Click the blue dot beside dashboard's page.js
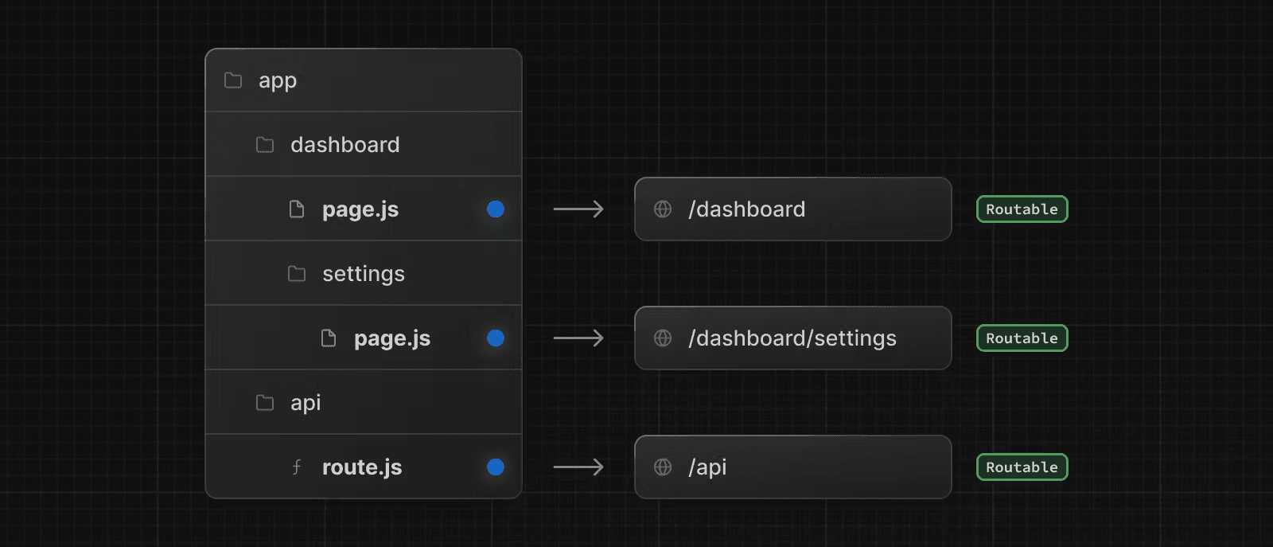Screen dimensions: 1273x547 click(496, 209)
